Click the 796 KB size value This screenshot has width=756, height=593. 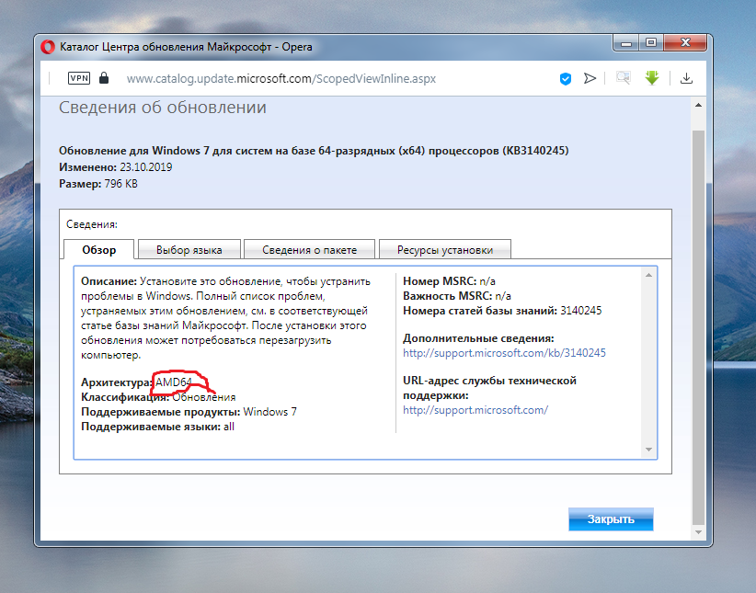(121, 184)
